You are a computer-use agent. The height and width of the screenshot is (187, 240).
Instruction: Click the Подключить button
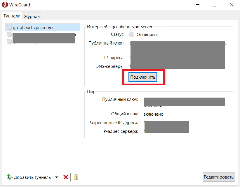click(x=143, y=77)
